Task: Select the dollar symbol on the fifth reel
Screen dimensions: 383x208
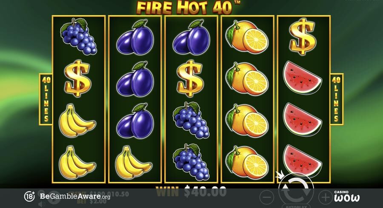Action: 303,37
